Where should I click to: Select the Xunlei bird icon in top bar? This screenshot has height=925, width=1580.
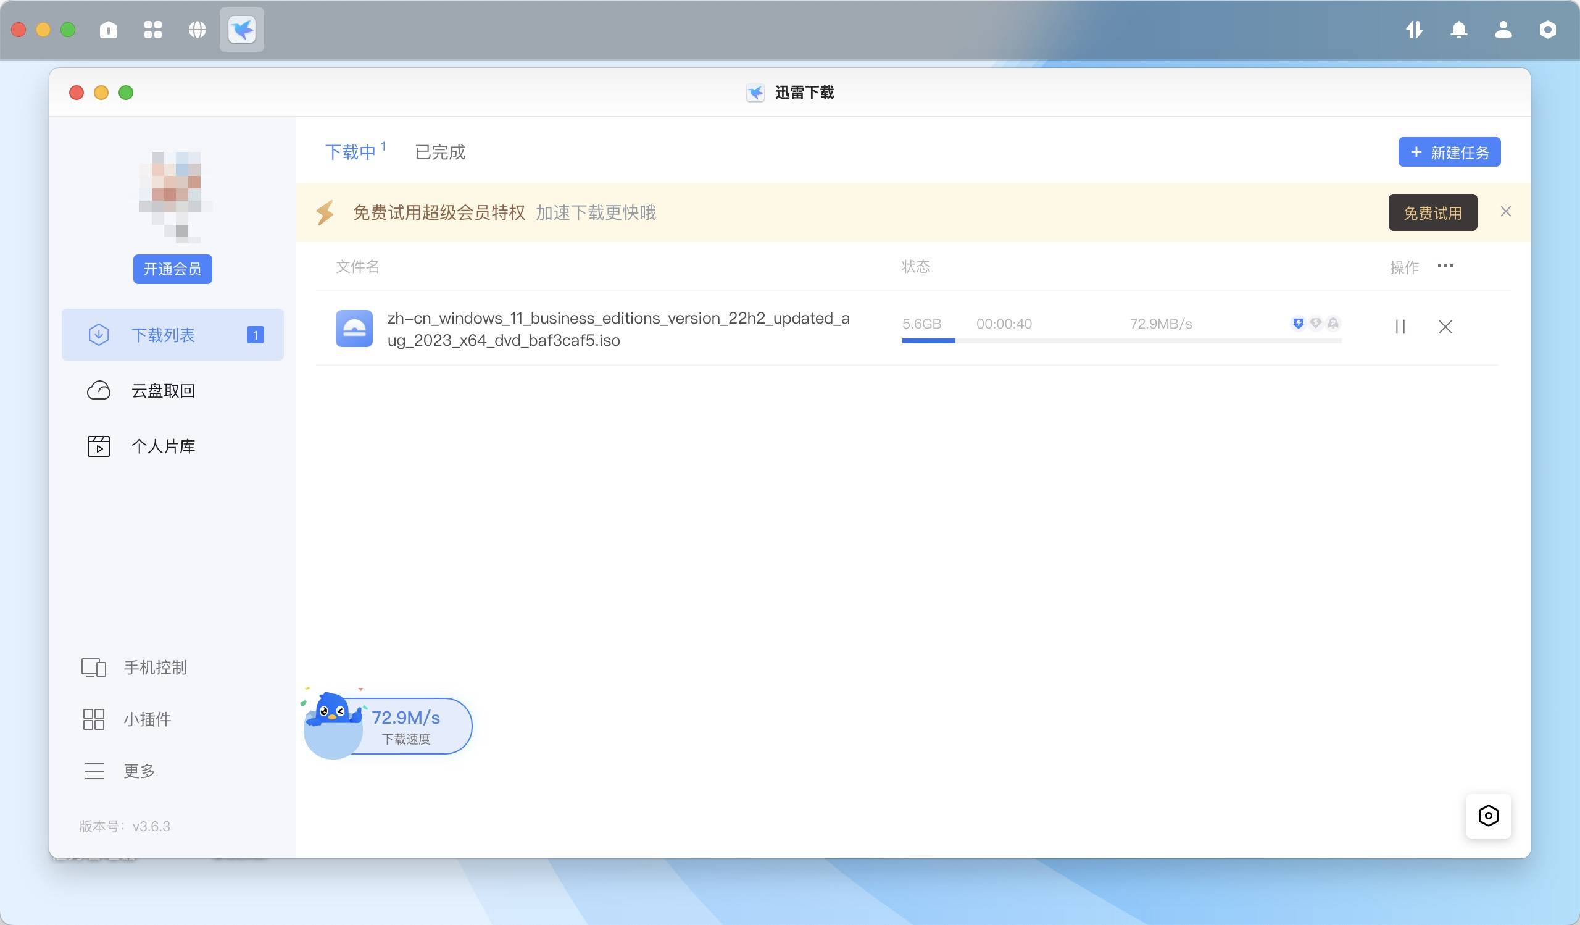coord(241,30)
